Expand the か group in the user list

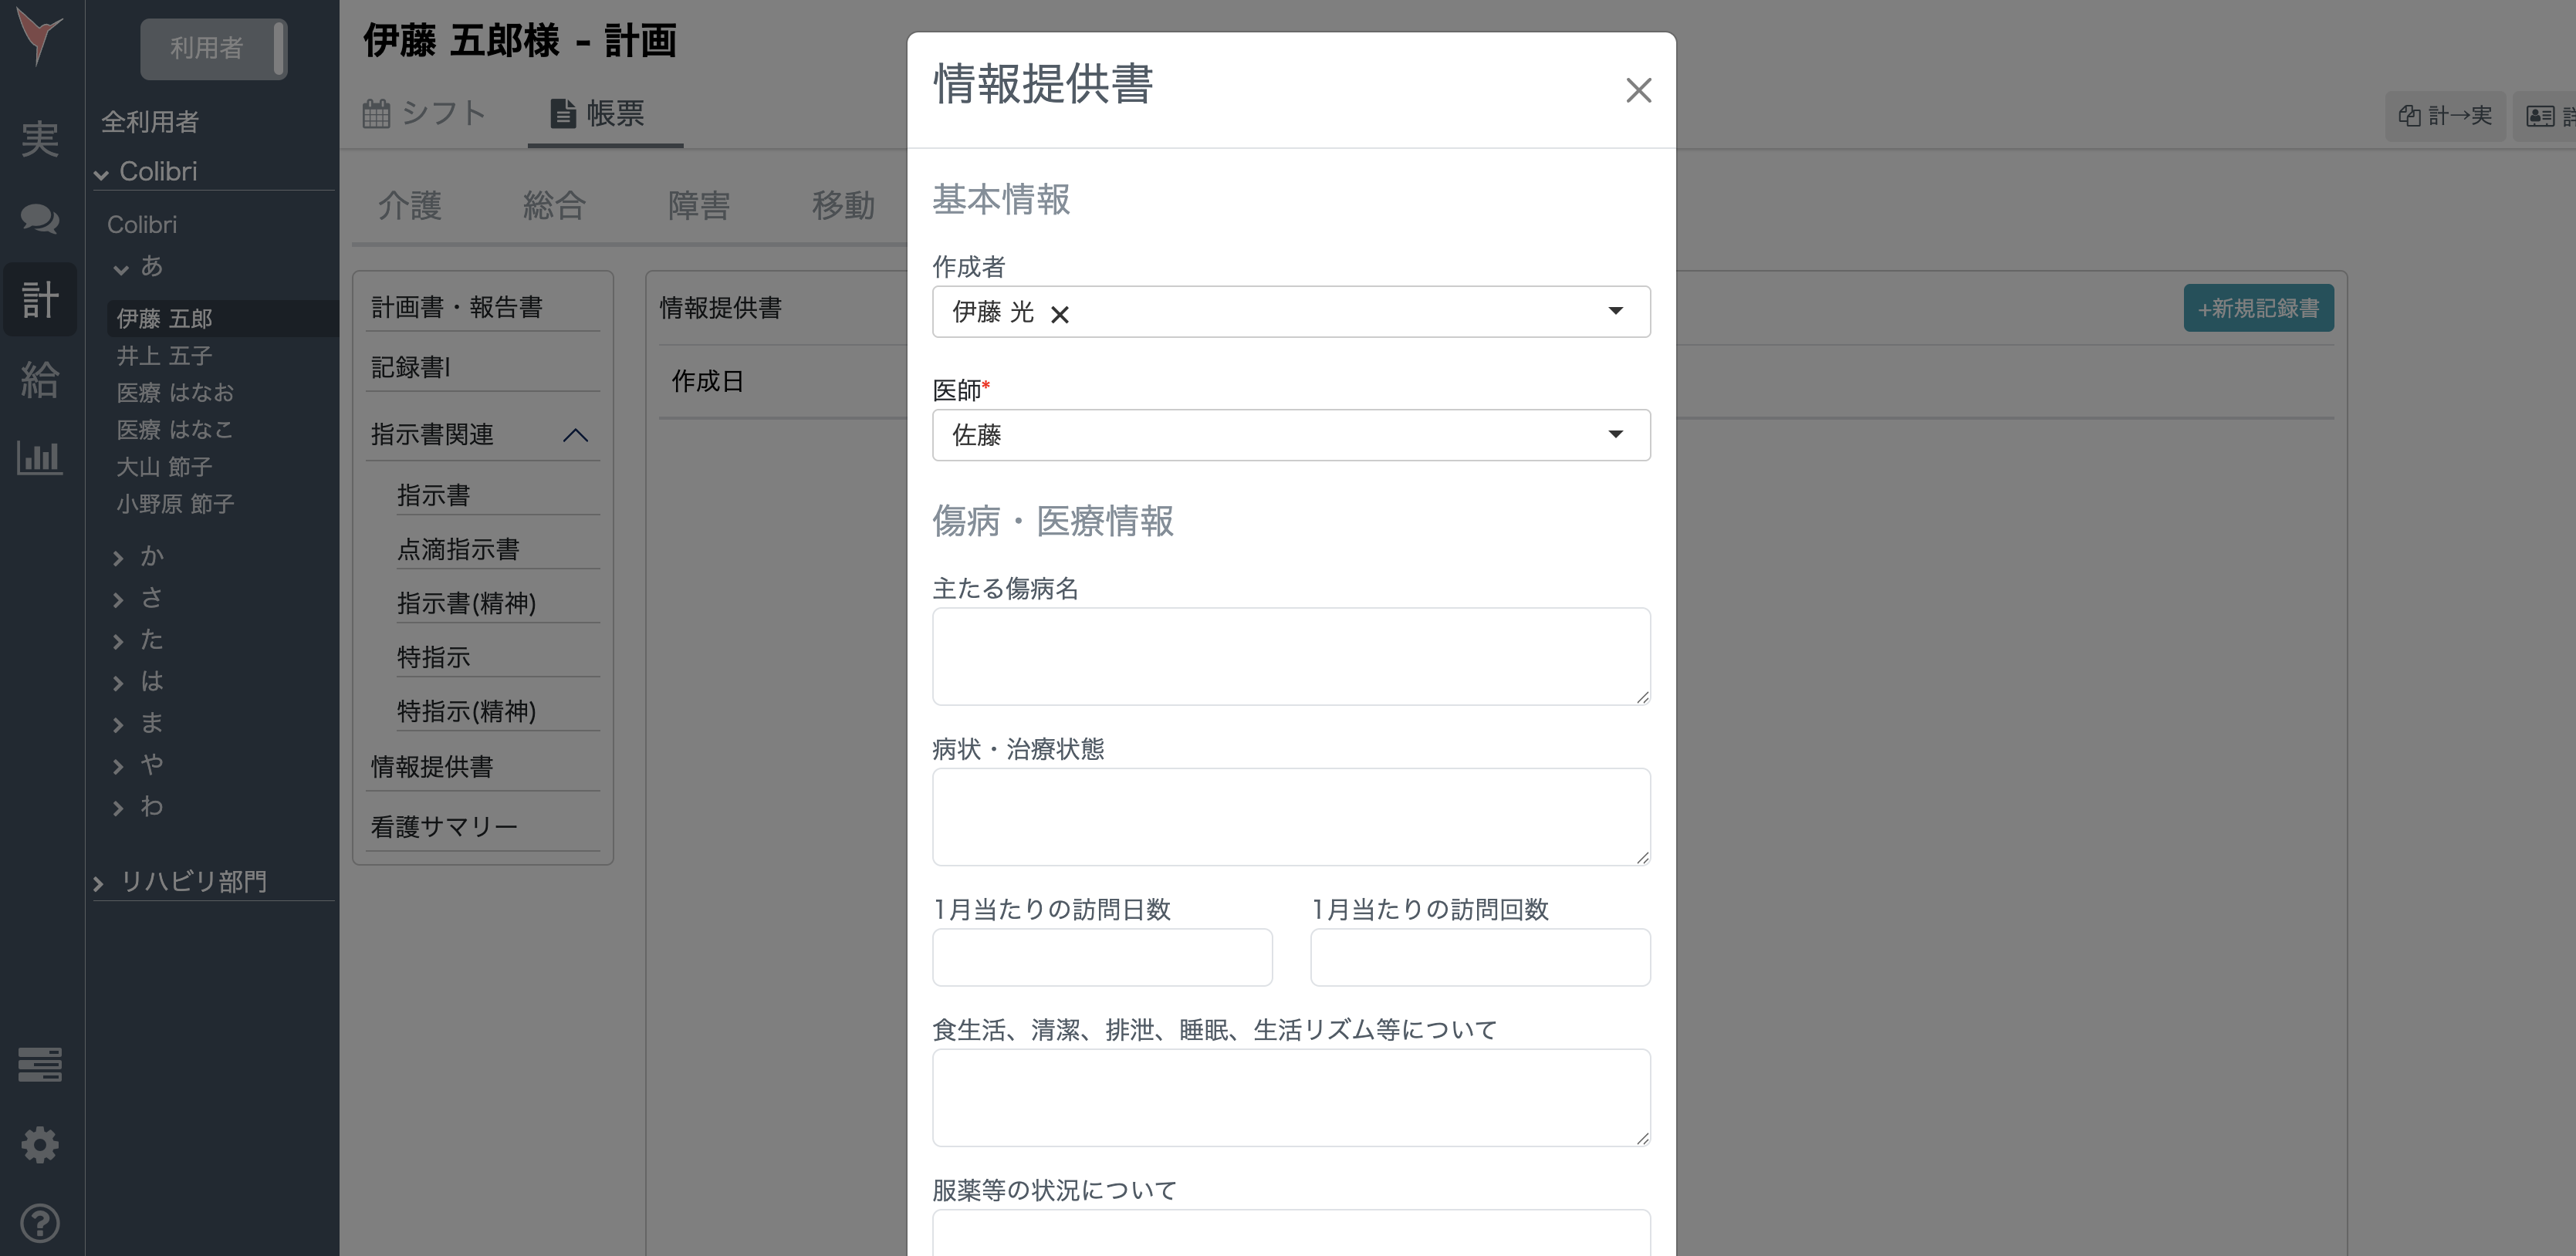click(150, 555)
